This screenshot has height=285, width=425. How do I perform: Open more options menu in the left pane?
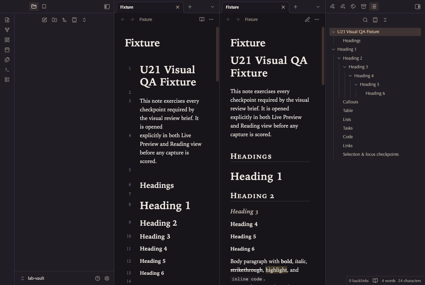211,20
